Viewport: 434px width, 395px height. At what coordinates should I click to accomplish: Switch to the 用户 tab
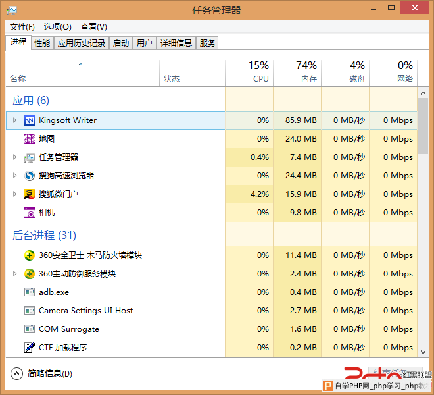pyautogui.click(x=145, y=43)
